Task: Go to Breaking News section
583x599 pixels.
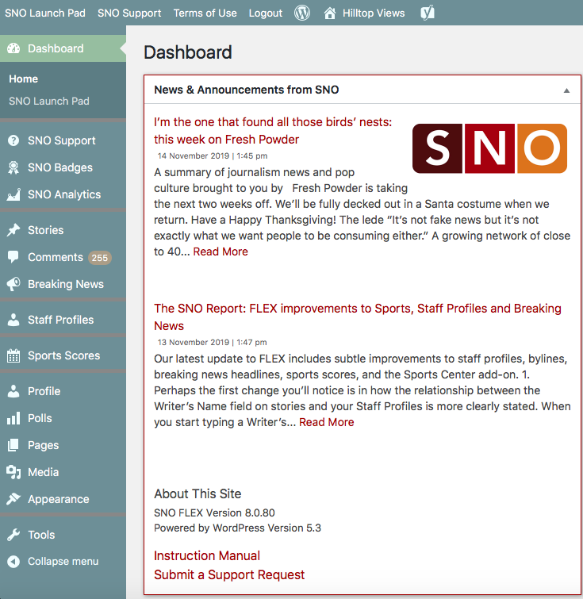Action: pyautogui.click(x=66, y=284)
